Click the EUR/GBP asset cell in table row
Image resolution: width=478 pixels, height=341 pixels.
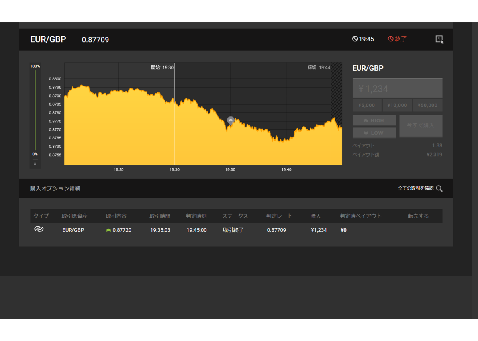pos(73,230)
